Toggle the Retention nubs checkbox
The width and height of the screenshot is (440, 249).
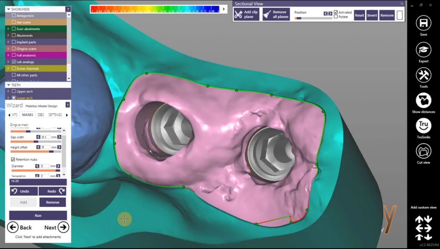coord(12,159)
